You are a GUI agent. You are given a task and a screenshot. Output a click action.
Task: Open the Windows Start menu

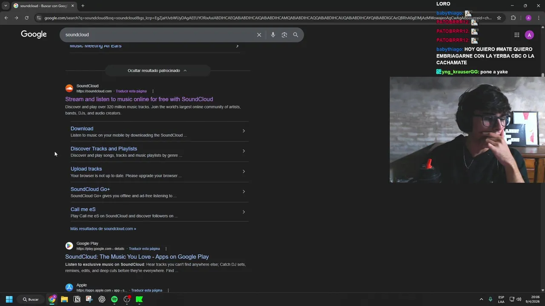[9, 299]
